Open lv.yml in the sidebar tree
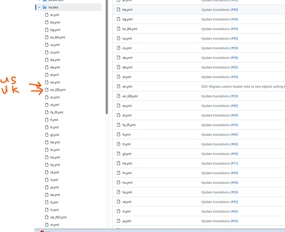Screen dimensions: 285x232 pyautogui.click(x=54, y=210)
